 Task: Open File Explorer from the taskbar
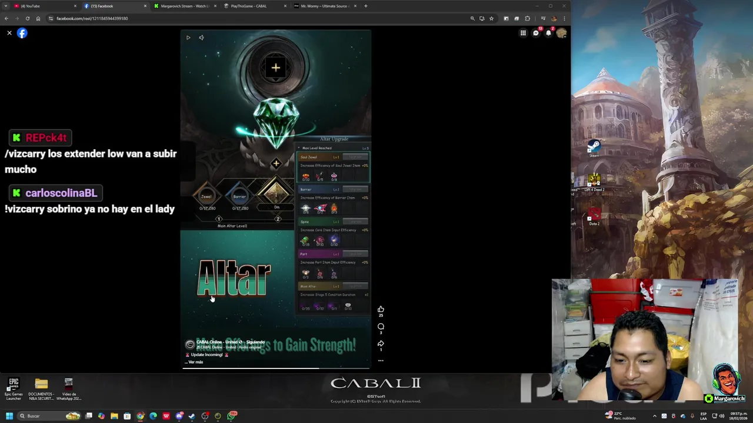[114, 416]
